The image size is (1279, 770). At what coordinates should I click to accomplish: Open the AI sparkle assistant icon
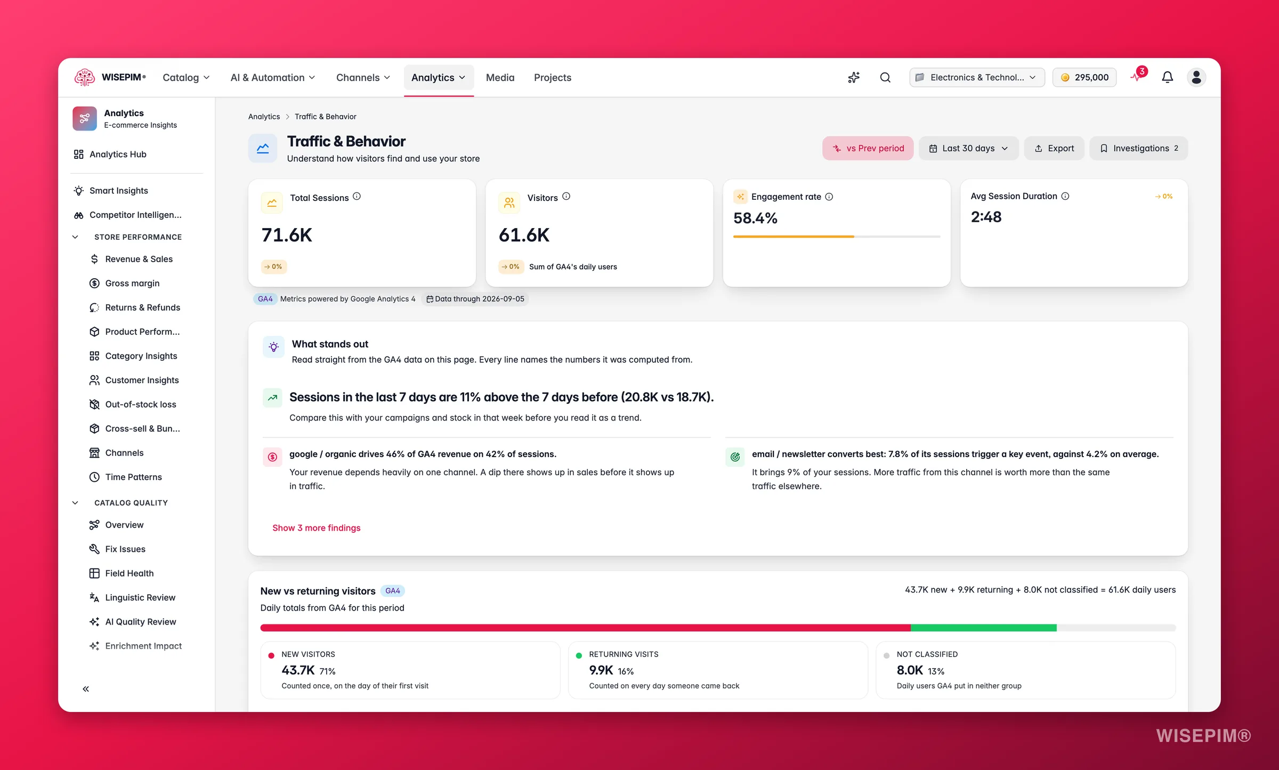854,77
